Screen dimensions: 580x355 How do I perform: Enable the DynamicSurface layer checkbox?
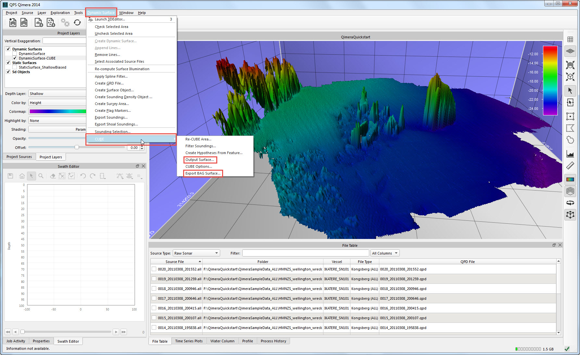(x=15, y=54)
